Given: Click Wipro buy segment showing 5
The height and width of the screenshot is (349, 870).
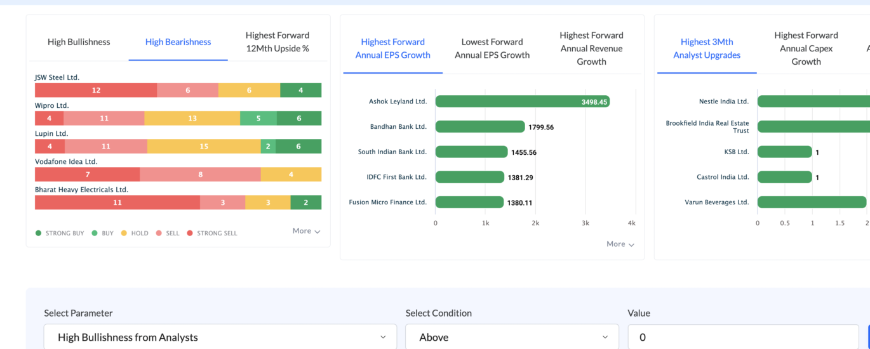Looking at the screenshot, I should (x=258, y=118).
